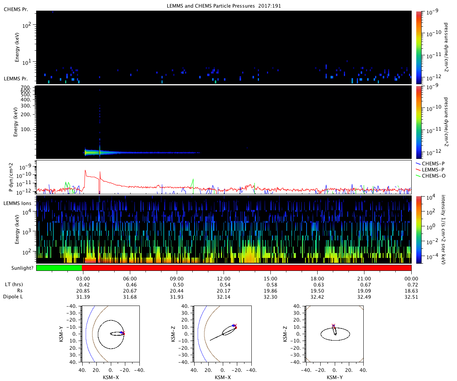Screen dimensions: 457x381
Task: Click the LEMMS Ions intensity color bar
Action: pos(420,229)
